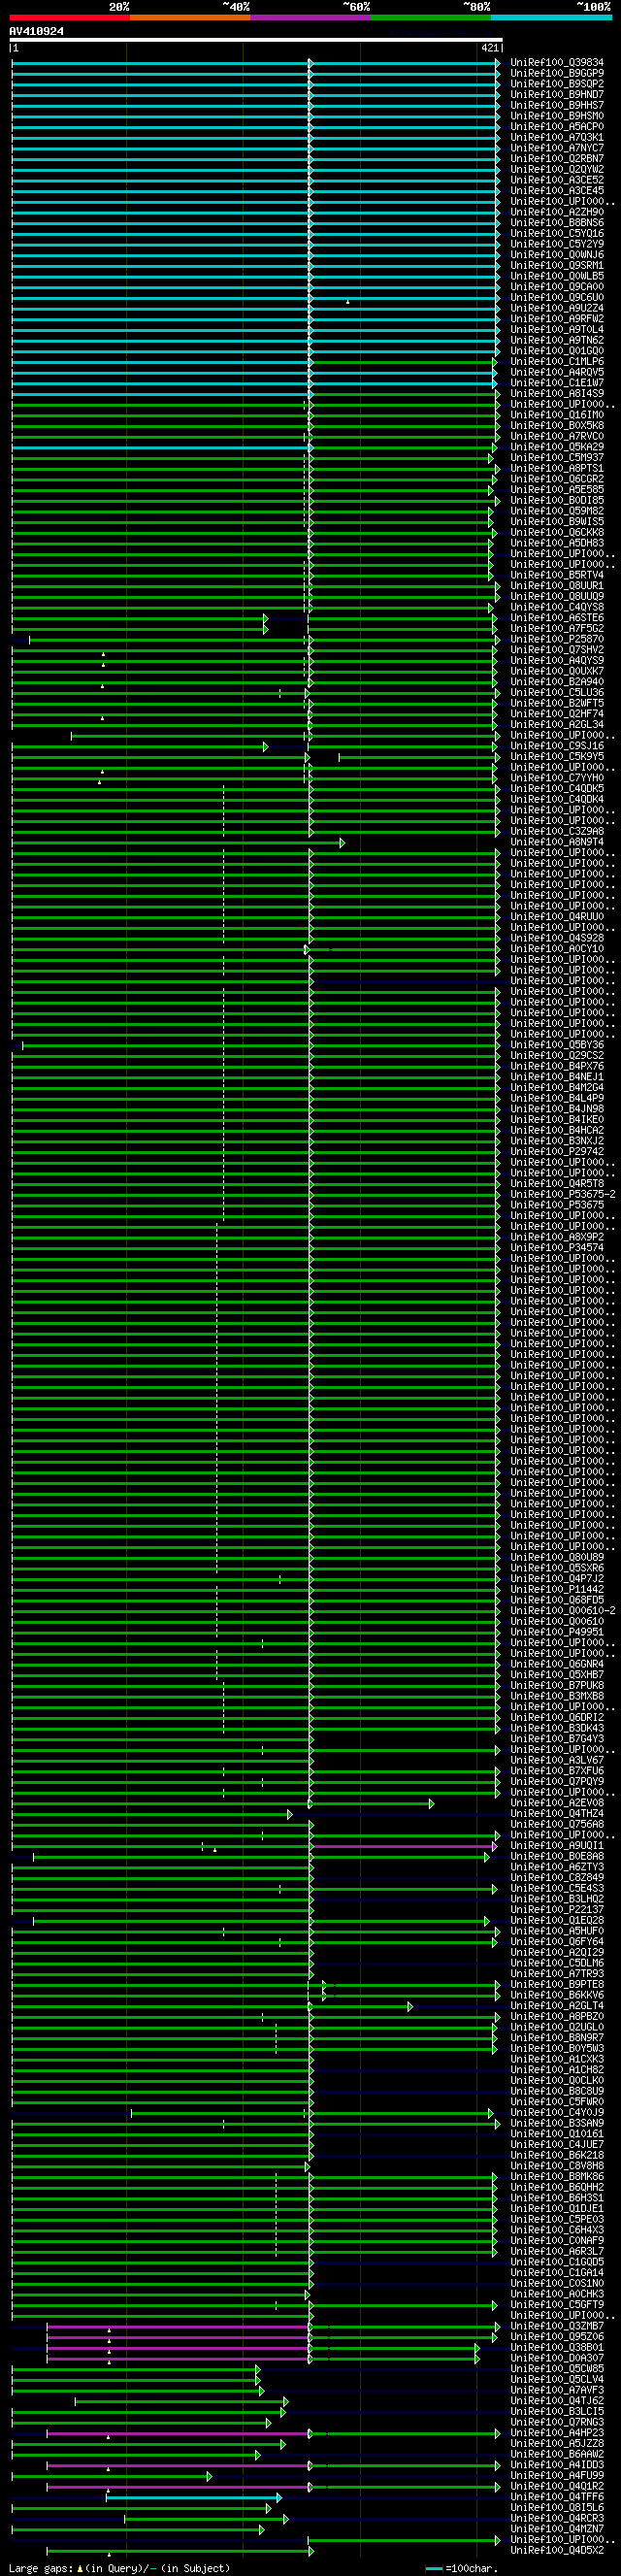The width and height of the screenshot is (621, 2576).
Task: Select label UniRef100_C4Y0J9
Action: pos(557,2112)
